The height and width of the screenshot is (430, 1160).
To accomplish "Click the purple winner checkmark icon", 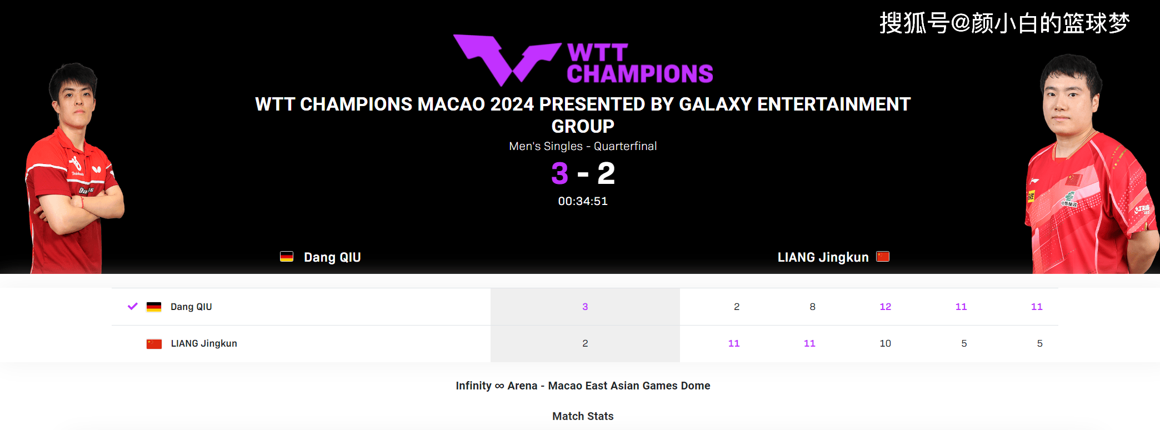I will 132,306.
